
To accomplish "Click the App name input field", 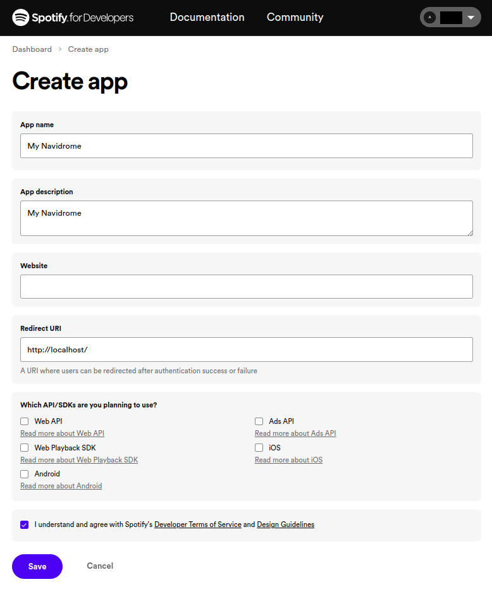I will 246,146.
